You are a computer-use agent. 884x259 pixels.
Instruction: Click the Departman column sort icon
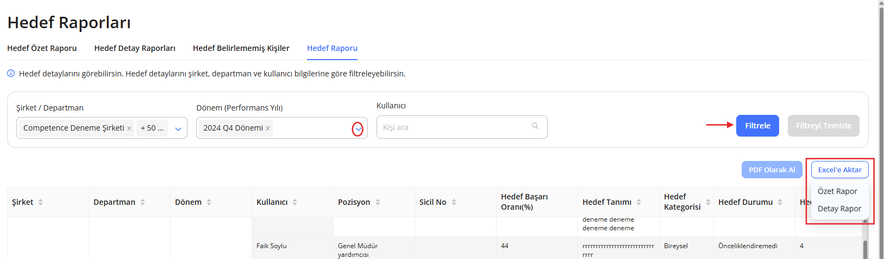tap(142, 202)
